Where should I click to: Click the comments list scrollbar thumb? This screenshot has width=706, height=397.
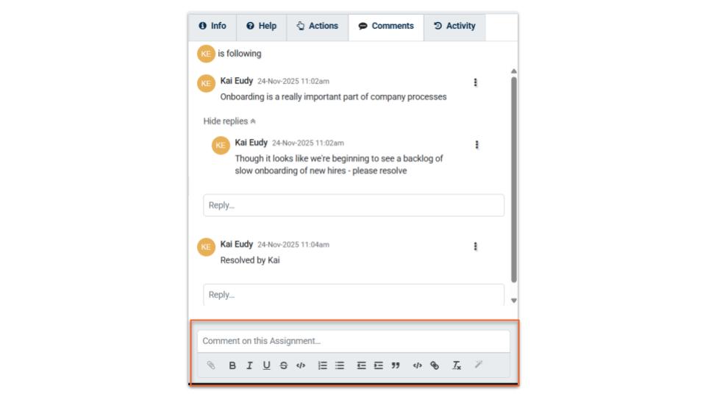(x=514, y=180)
